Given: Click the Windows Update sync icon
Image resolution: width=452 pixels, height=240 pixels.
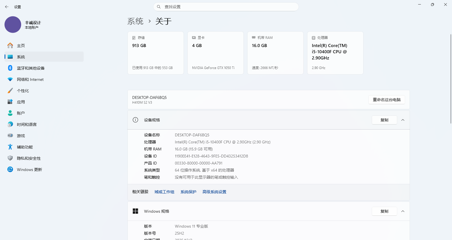Looking at the screenshot, I should [10, 169].
